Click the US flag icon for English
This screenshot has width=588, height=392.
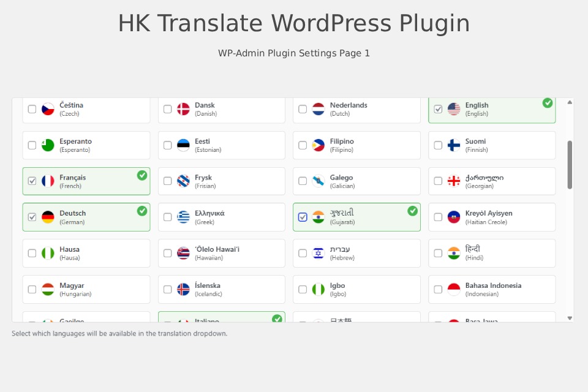click(x=454, y=109)
